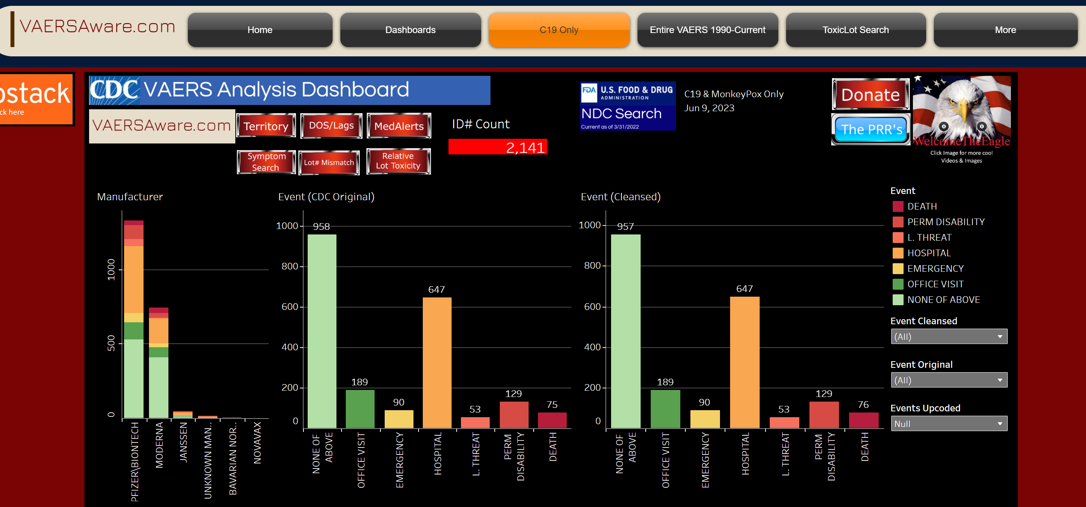Click the red ID# Count value 2,141
The width and height of the screenshot is (1086, 507).
(498, 147)
